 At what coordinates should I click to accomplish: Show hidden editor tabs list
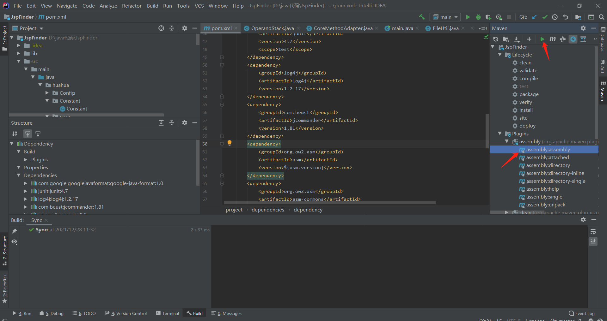click(483, 28)
